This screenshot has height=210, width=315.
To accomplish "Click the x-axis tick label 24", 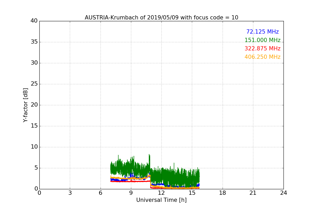I will pos(283,193).
